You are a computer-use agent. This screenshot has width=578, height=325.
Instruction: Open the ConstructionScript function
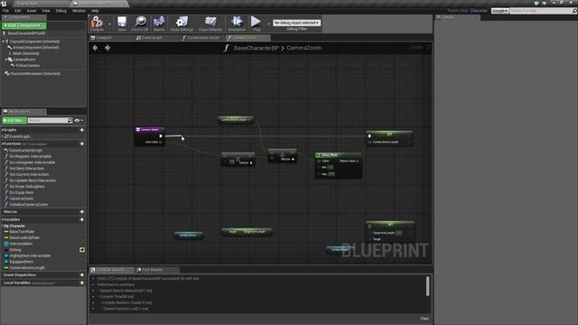point(25,151)
